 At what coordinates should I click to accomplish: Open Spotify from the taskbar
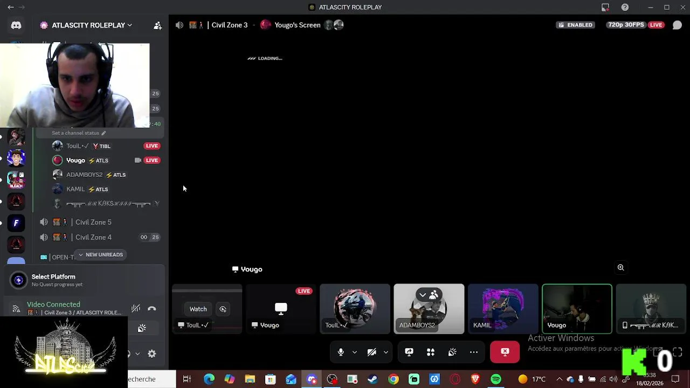click(495, 379)
